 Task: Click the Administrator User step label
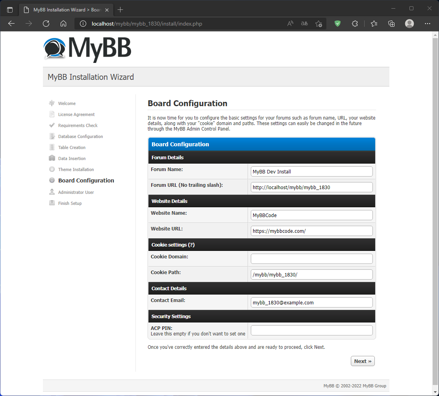click(x=76, y=192)
